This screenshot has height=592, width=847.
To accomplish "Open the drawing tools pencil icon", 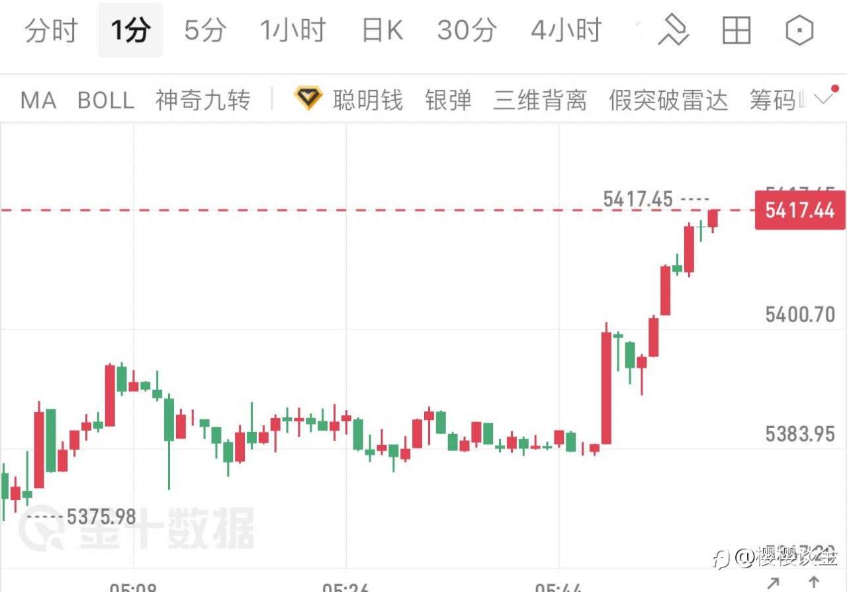I will 673,30.
